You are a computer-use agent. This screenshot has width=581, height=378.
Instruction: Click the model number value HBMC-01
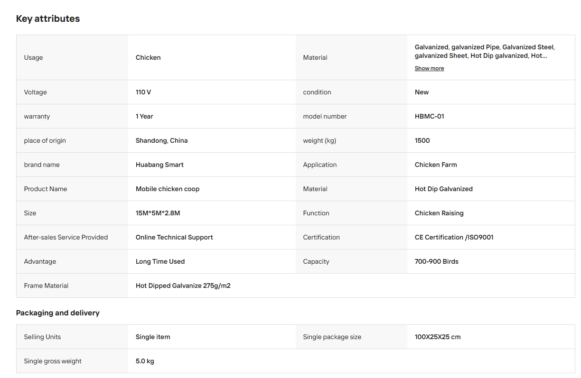(430, 116)
